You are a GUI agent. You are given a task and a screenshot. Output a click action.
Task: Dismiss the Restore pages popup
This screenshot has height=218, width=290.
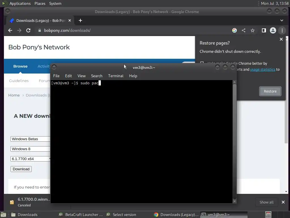pos(281,39)
